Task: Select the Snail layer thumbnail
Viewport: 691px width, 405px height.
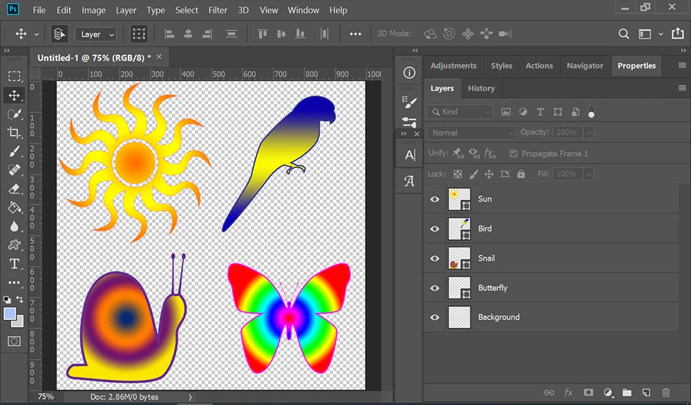Action: point(460,258)
